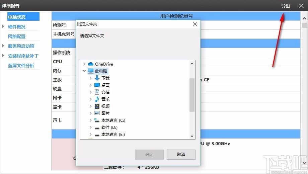Select the 此电脑 tree item label
308x174 pixels.
(x=101, y=71)
